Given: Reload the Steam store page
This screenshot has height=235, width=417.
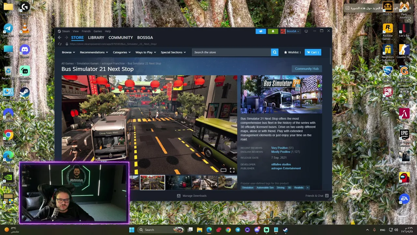Looking at the screenshot, I should 60,44.
